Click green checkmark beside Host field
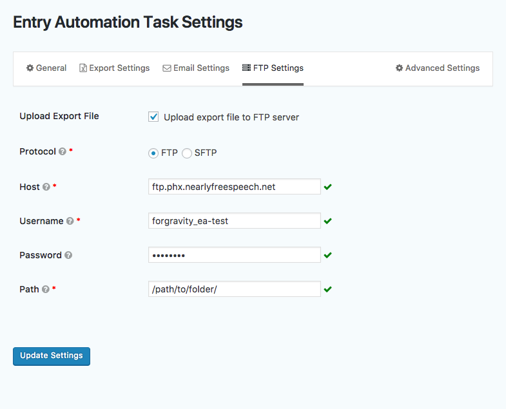 point(328,187)
